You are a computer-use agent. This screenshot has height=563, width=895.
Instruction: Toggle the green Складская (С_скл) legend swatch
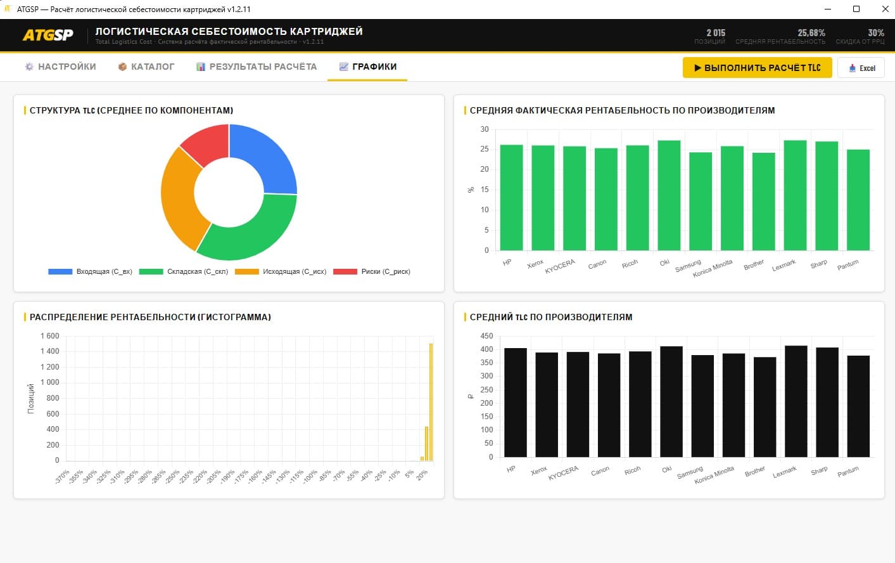coord(151,271)
